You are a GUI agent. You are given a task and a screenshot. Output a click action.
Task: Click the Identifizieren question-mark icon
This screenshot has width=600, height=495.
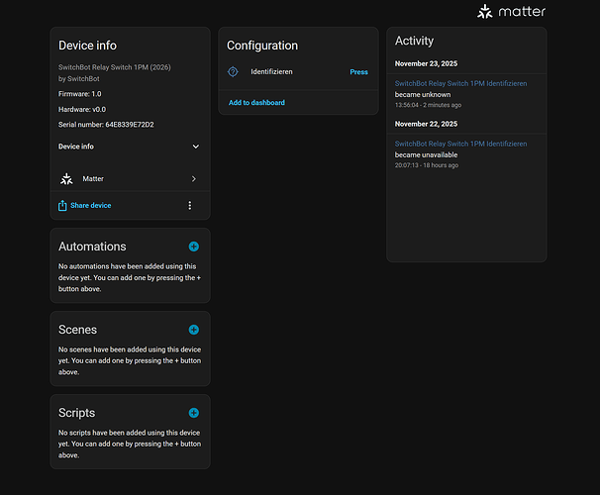click(x=233, y=72)
